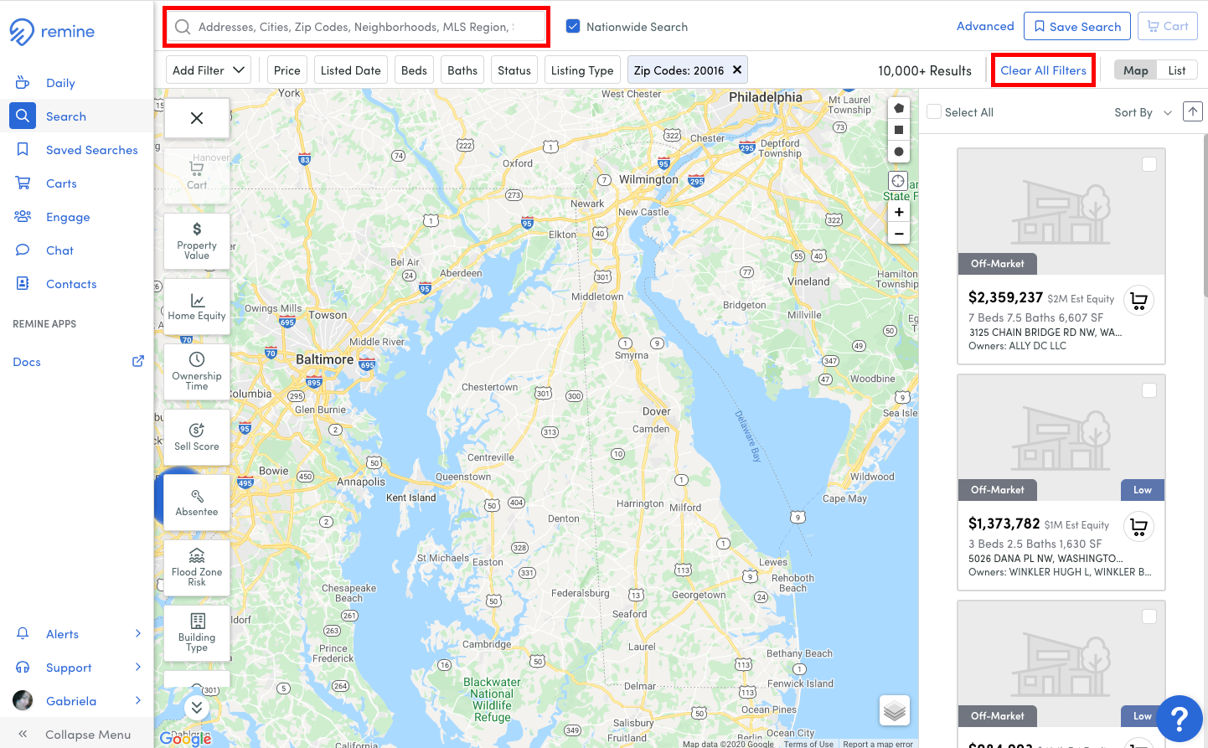Image resolution: width=1208 pixels, height=748 pixels.
Task: Open Carts from the sidebar
Action: (x=61, y=183)
